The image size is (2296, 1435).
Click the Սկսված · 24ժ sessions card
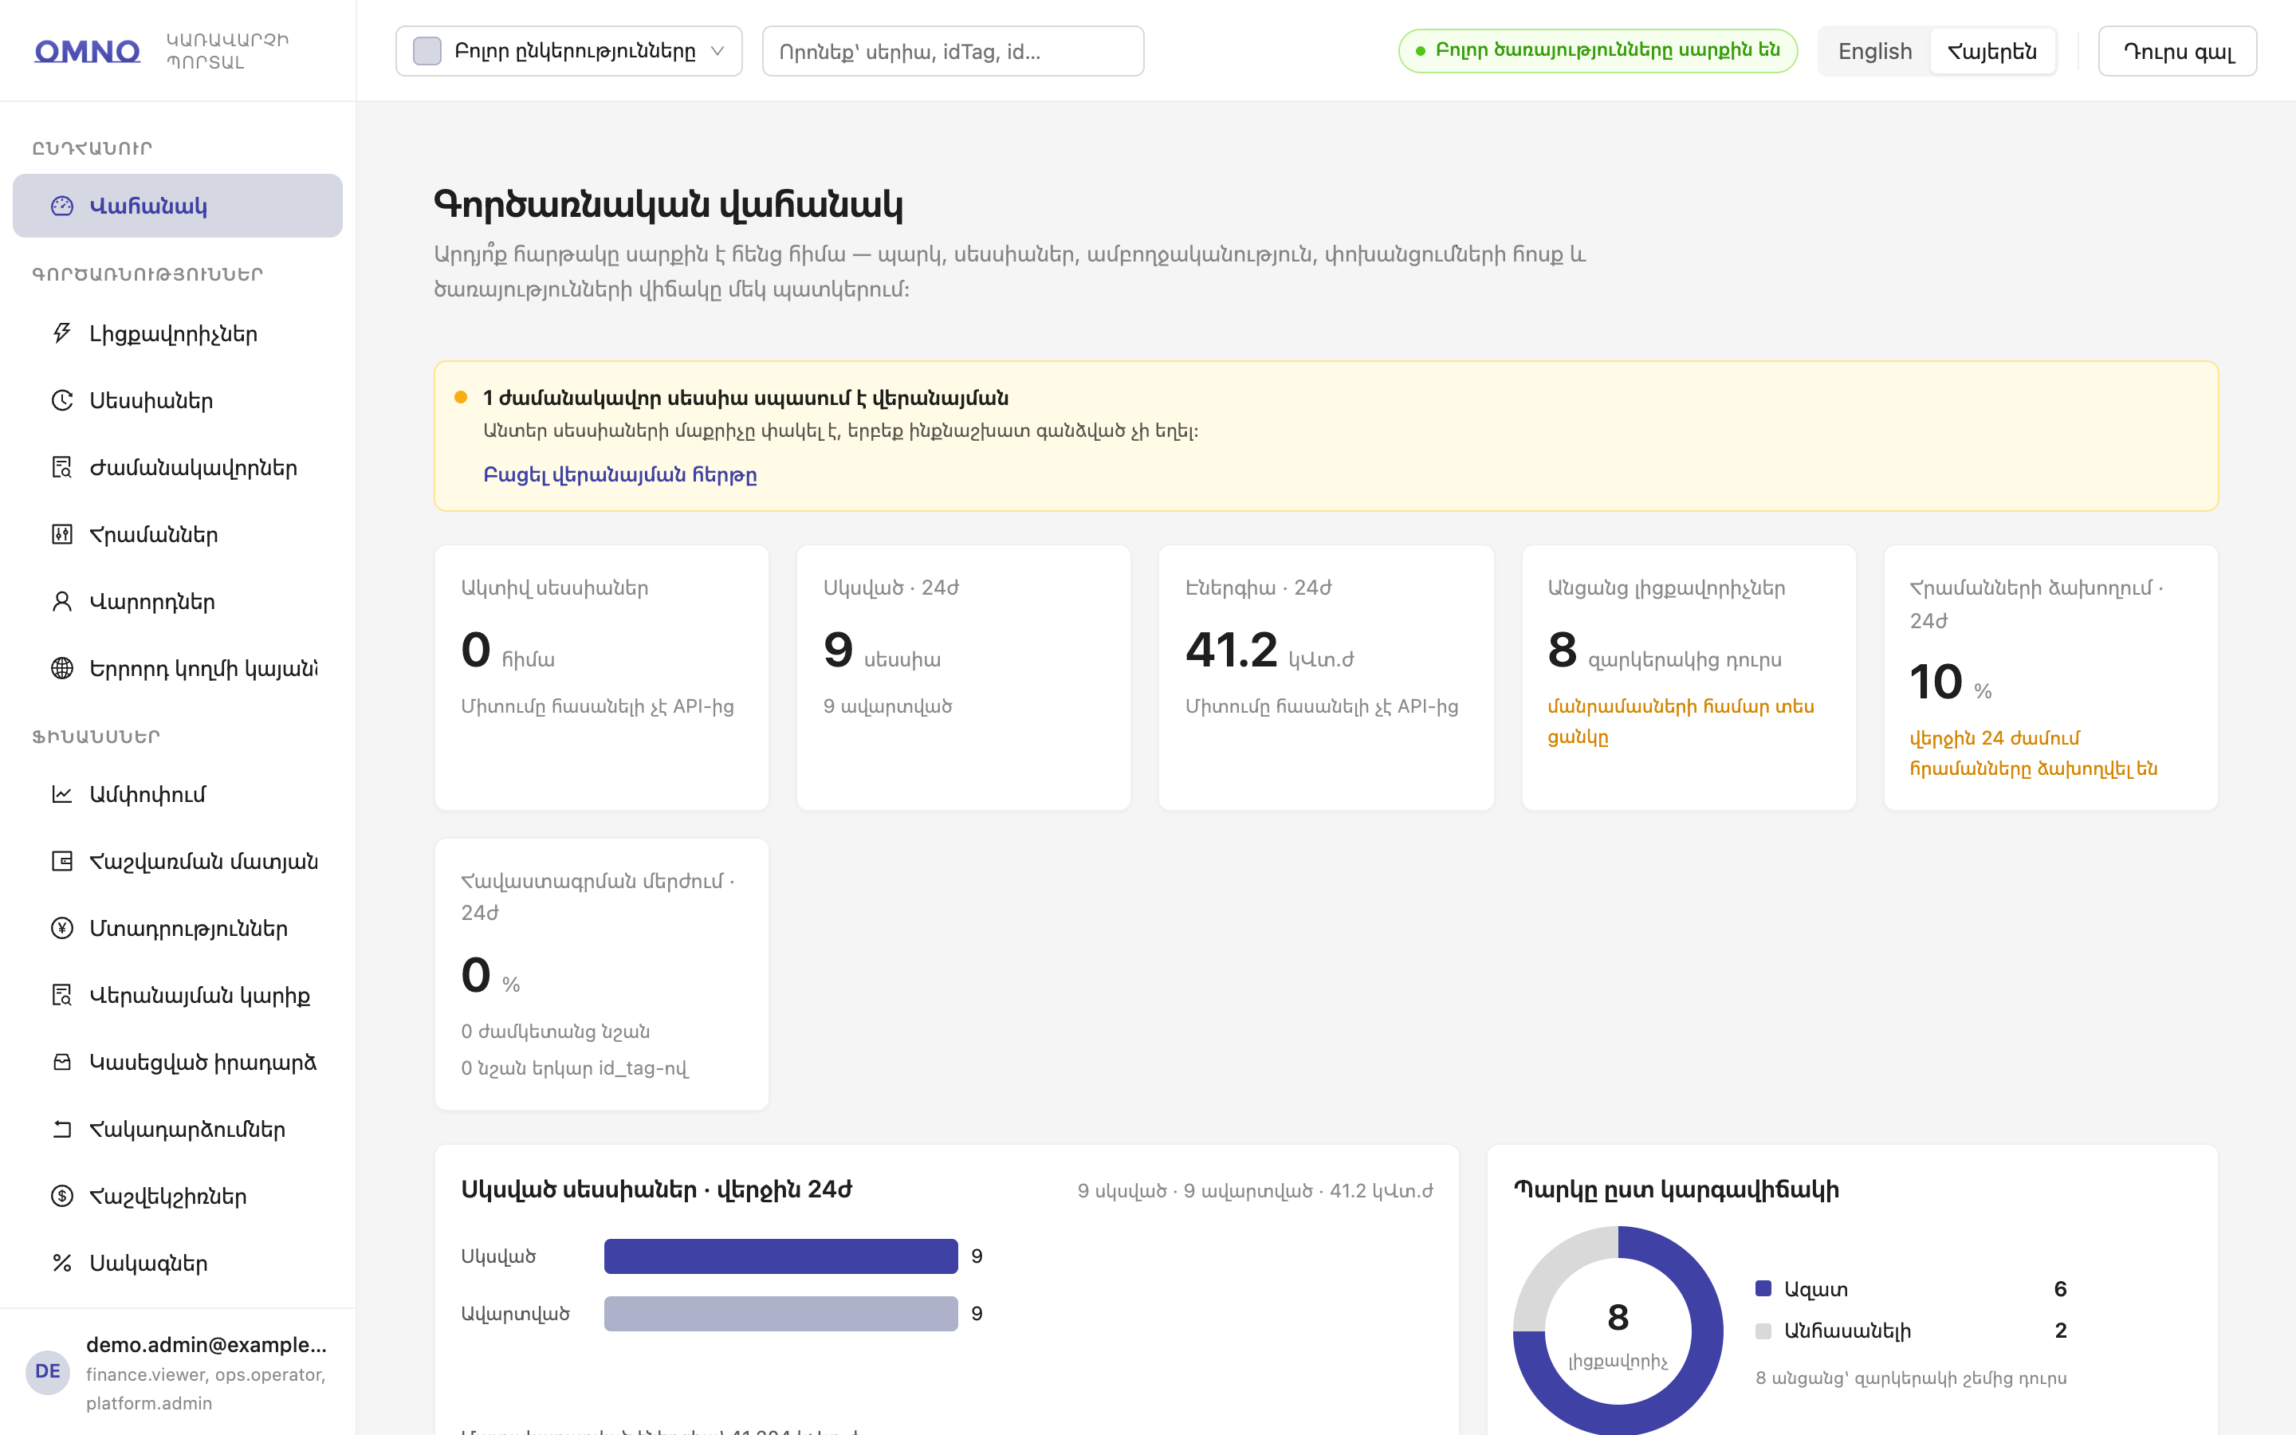(963, 678)
